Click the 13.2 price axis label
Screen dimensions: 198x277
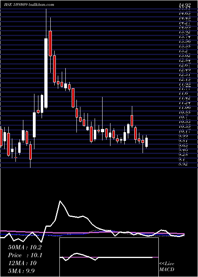coord(183,51)
